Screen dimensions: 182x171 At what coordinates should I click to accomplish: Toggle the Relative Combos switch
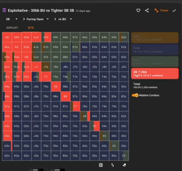tap(135, 95)
